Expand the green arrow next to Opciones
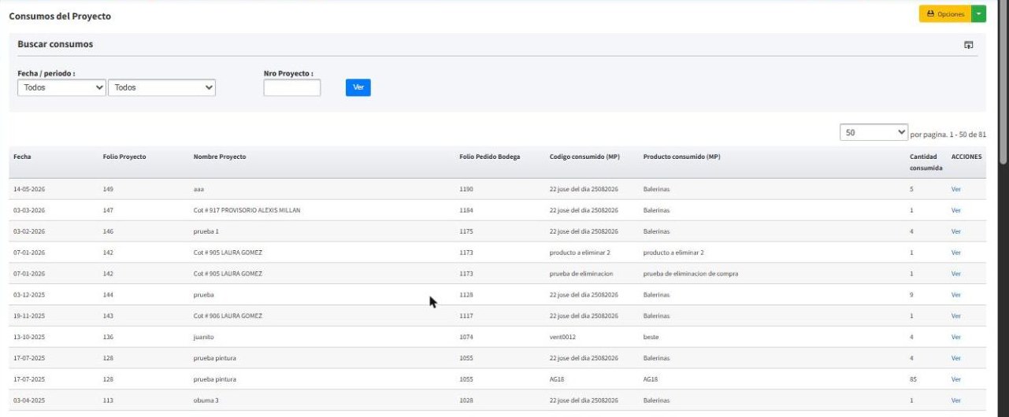This screenshot has width=1009, height=417. [978, 14]
